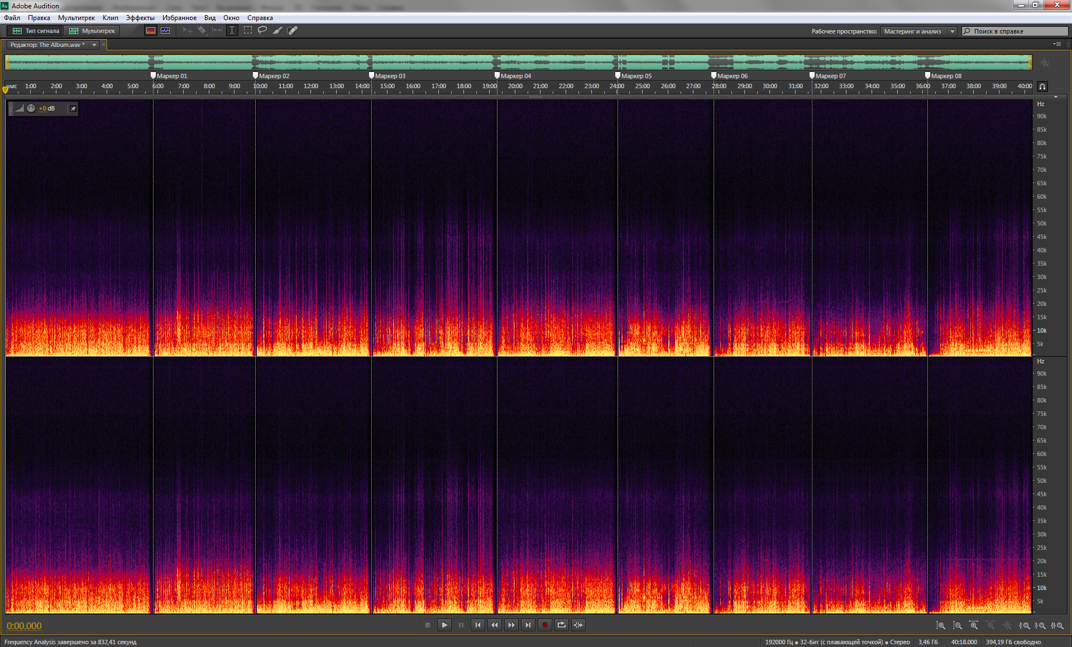Viewport: 1072px width, 647px height.
Task: Click timeline marker Маркер 04
Action: coord(497,75)
